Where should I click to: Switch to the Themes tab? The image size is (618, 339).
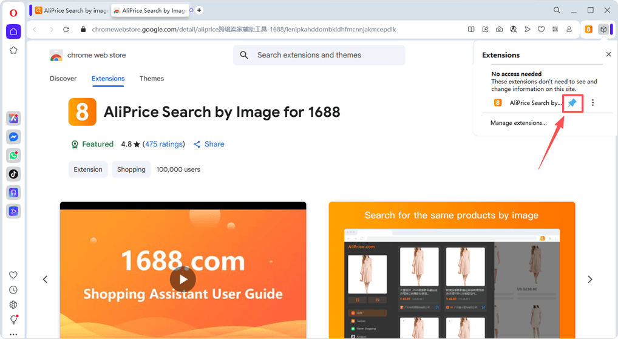tap(152, 79)
